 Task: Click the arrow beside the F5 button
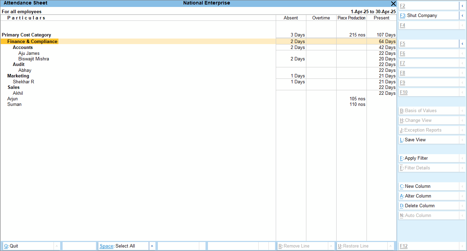tap(462, 44)
